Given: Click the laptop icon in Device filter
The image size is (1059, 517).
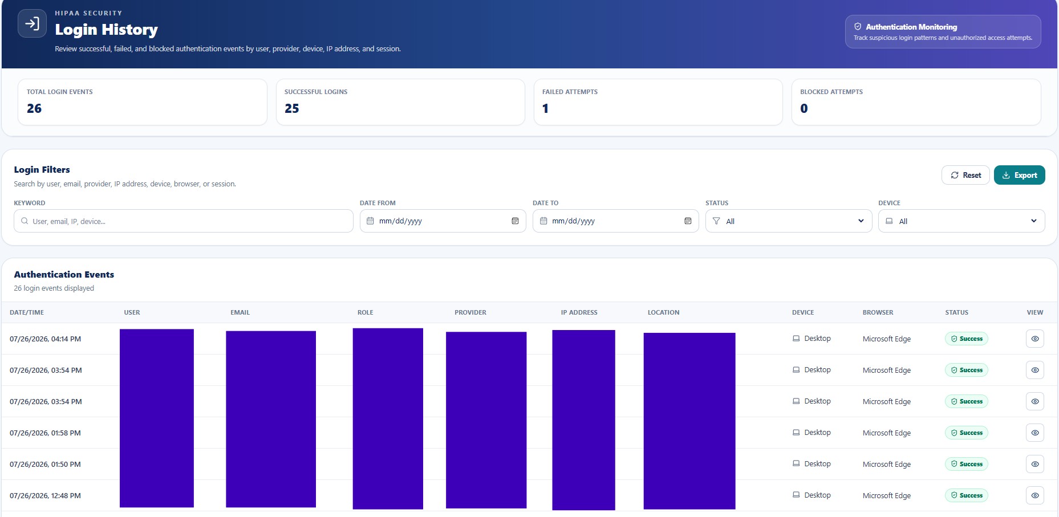Looking at the screenshot, I should click(x=889, y=221).
